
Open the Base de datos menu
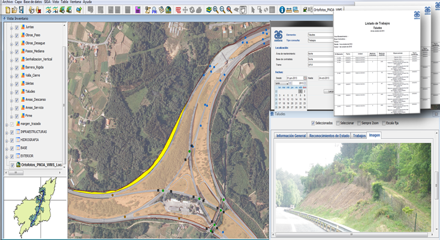coord(33,2)
